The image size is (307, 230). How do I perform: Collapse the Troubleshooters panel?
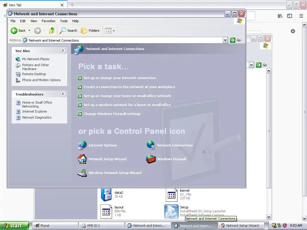(x=63, y=94)
